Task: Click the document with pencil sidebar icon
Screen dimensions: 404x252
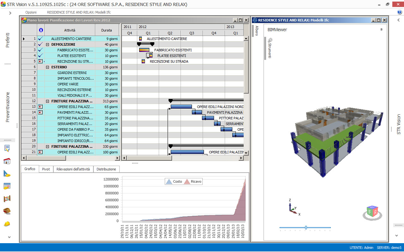Action: (x=7, y=148)
